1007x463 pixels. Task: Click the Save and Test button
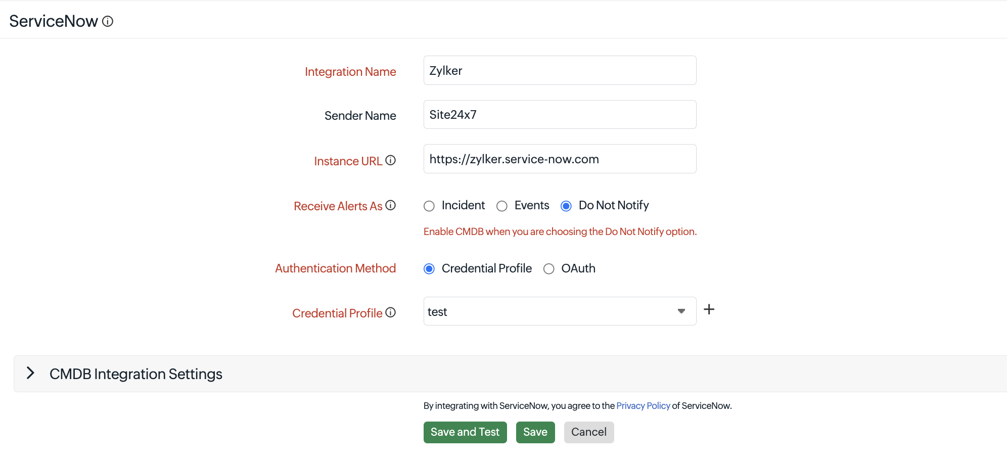(465, 432)
